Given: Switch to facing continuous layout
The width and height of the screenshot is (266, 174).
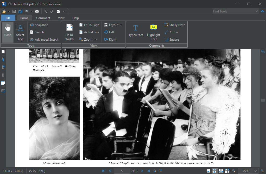Looking at the screenshot, I should [227, 171].
